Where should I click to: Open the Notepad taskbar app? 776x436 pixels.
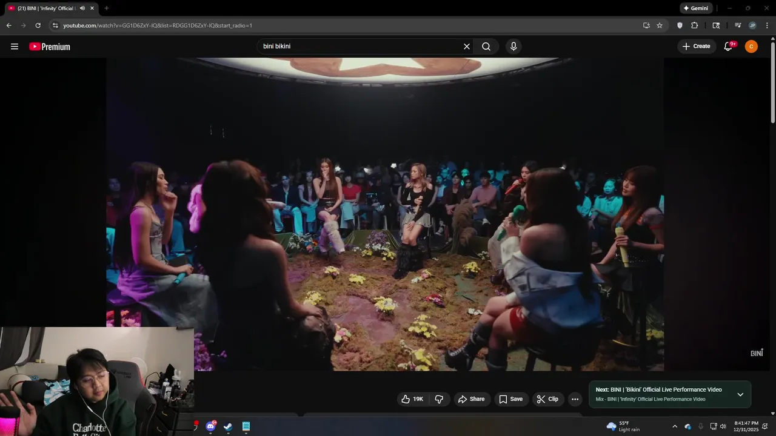[246, 426]
